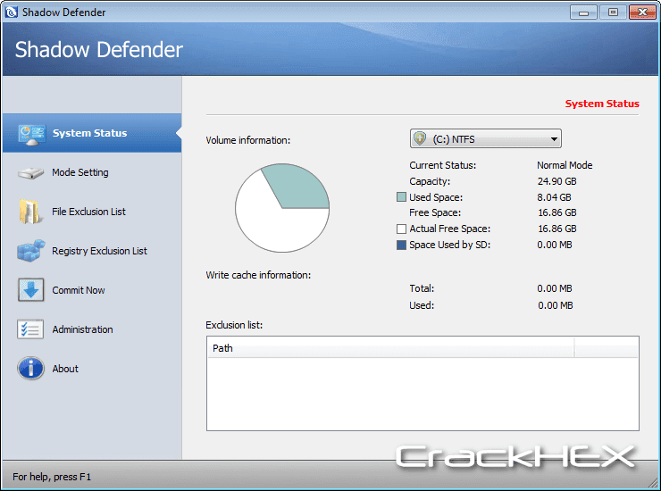
Task: Click the Volume information label
Action: (248, 140)
